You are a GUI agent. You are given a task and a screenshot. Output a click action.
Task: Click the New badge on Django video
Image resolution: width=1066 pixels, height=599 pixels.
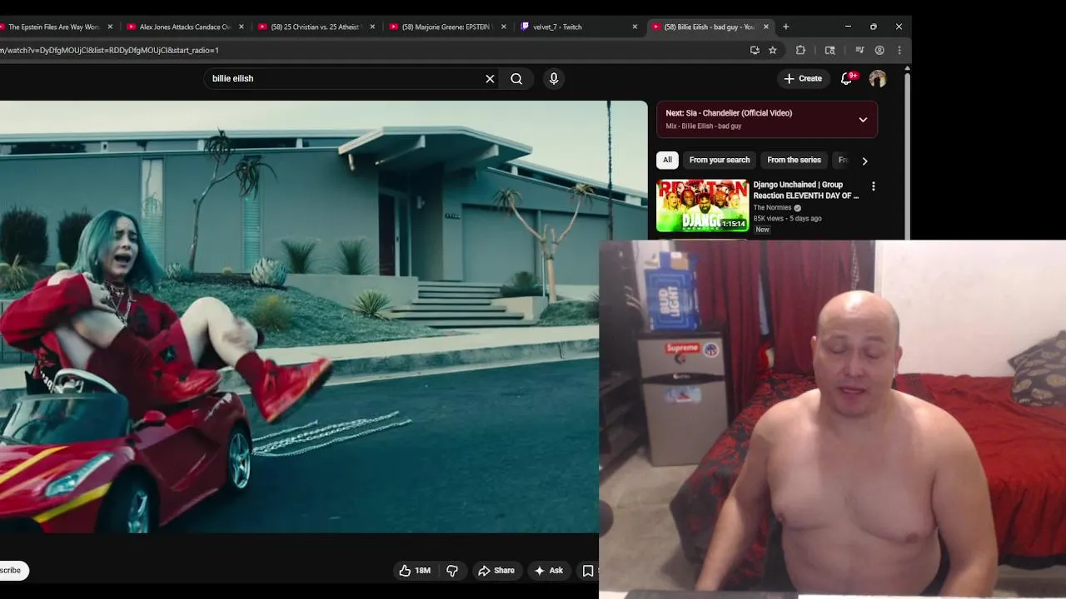pyautogui.click(x=762, y=230)
